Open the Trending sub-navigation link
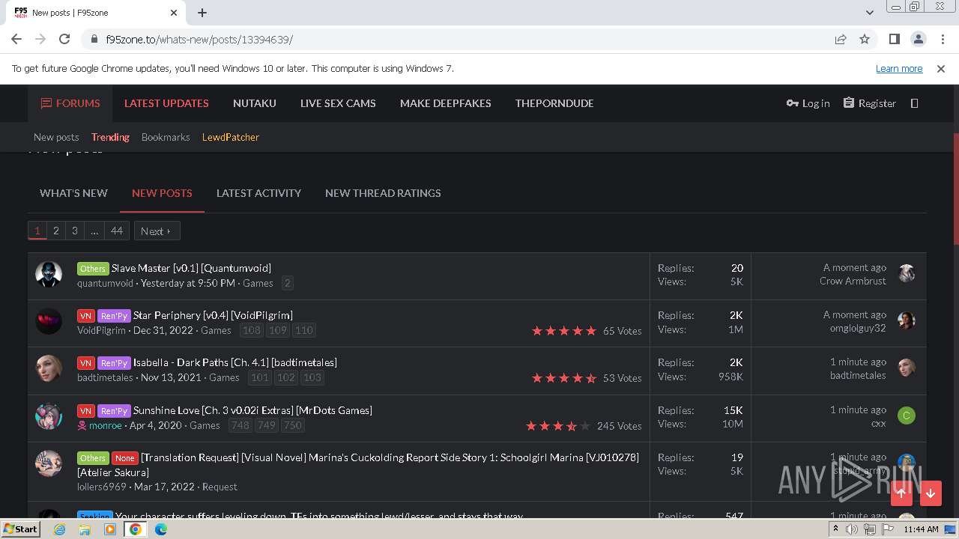 pos(110,137)
